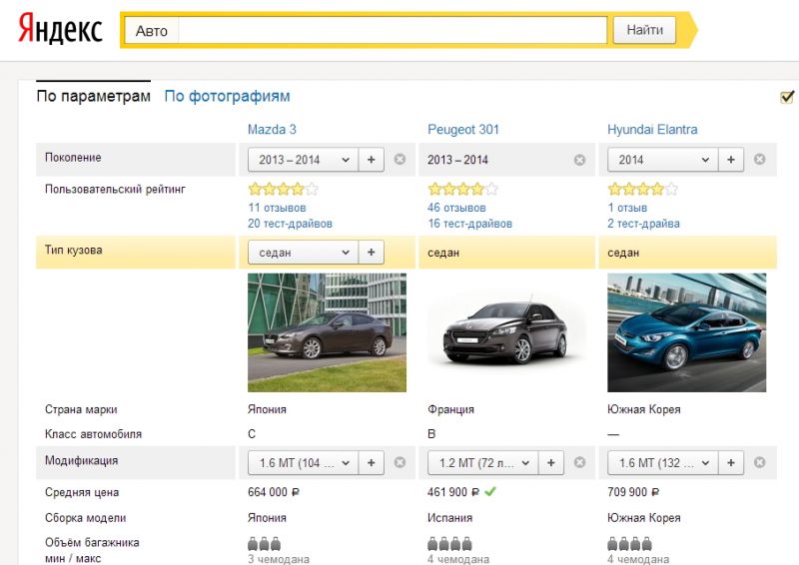Click the Класс автомобиля row label
799x565 pixels.
click(93, 434)
